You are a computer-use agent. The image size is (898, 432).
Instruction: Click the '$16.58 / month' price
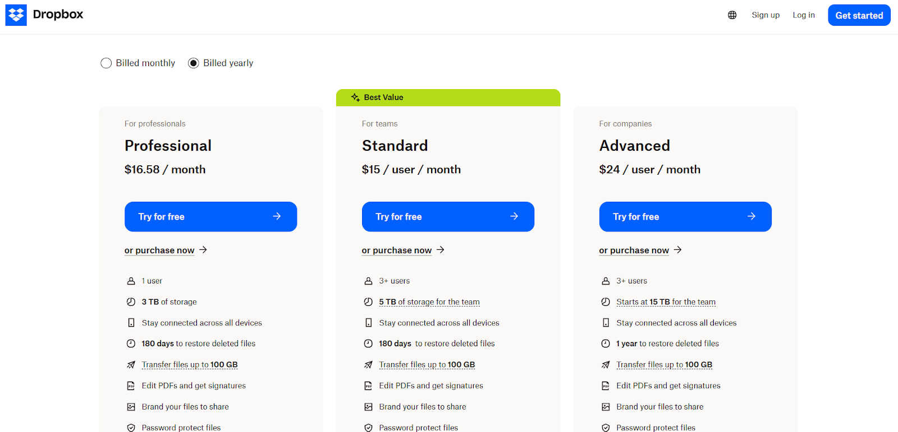click(x=165, y=169)
